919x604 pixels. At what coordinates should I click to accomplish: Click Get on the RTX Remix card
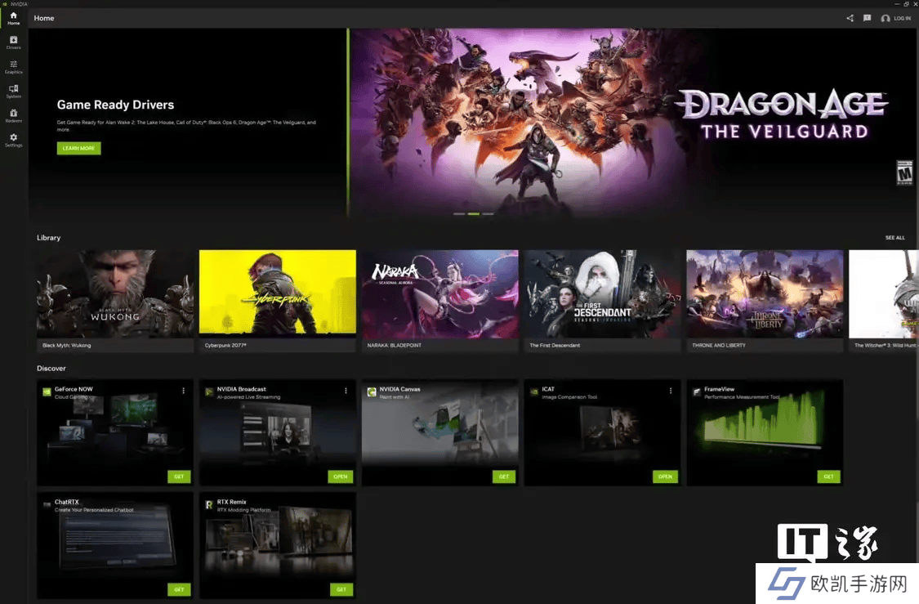(x=341, y=589)
